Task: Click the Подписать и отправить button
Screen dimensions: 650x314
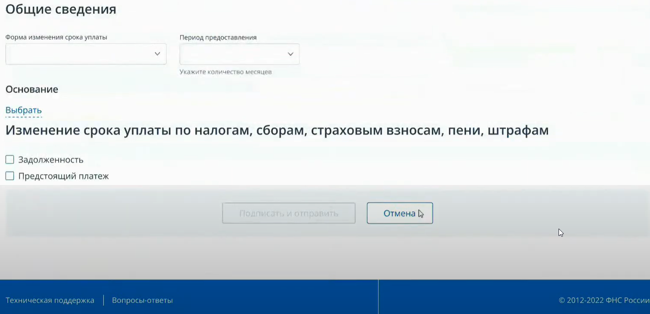Action: click(x=289, y=214)
